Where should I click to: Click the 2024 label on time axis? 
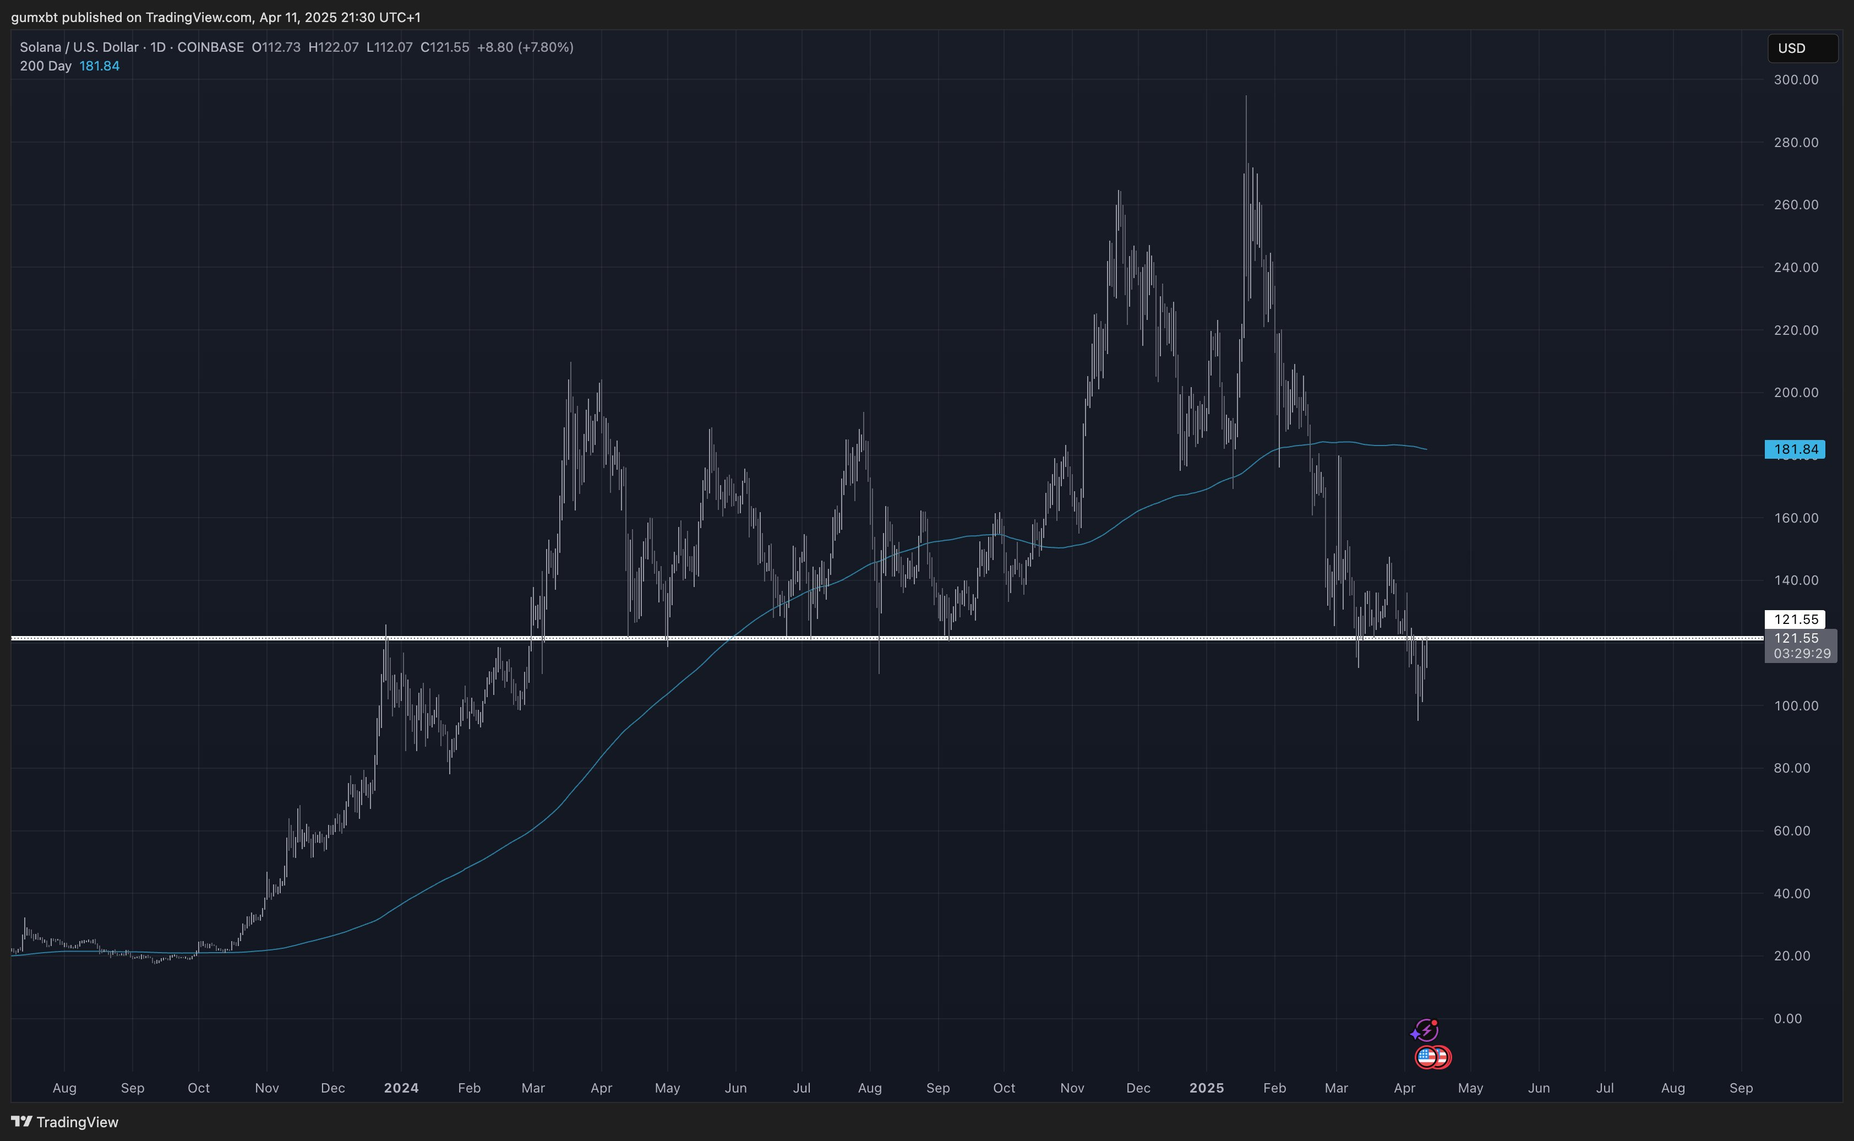click(x=401, y=1088)
